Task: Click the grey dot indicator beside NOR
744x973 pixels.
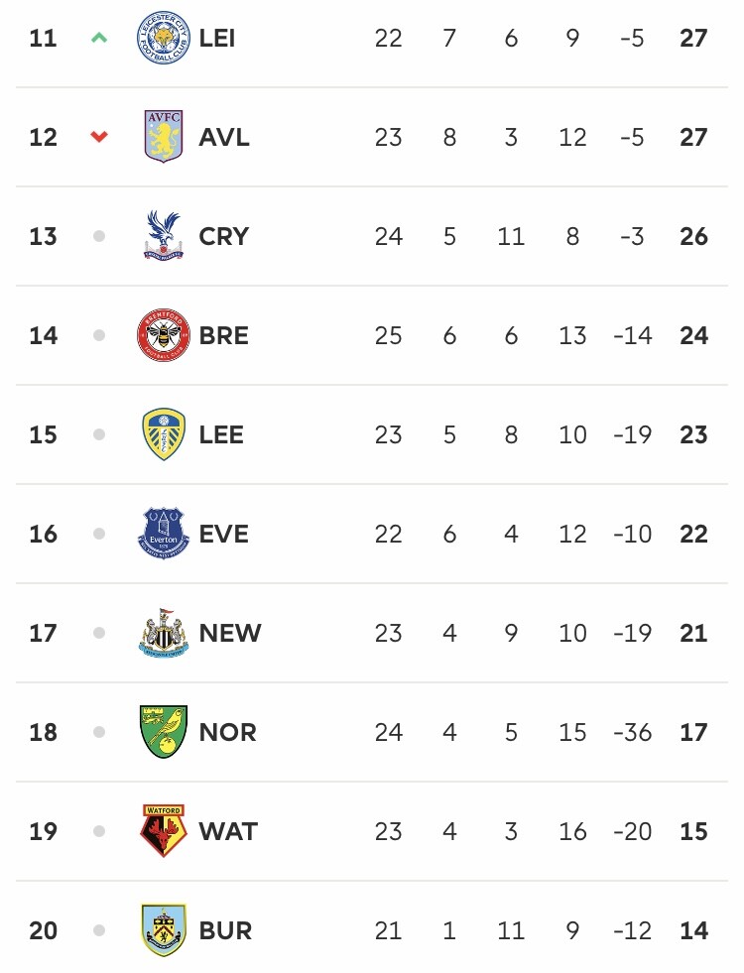Action: click(x=99, y=732)
